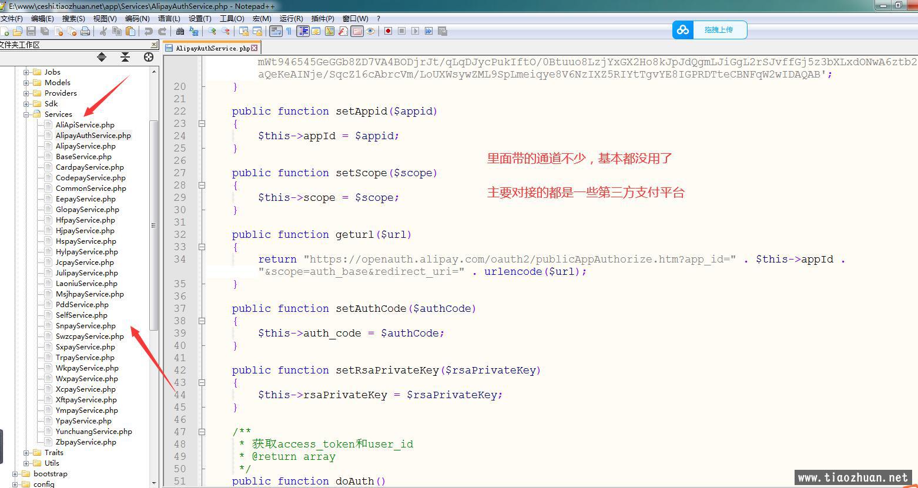Create a new file with the New toolbar icon
The width and height of the screenshot is (918, 488).
[5, 31]
